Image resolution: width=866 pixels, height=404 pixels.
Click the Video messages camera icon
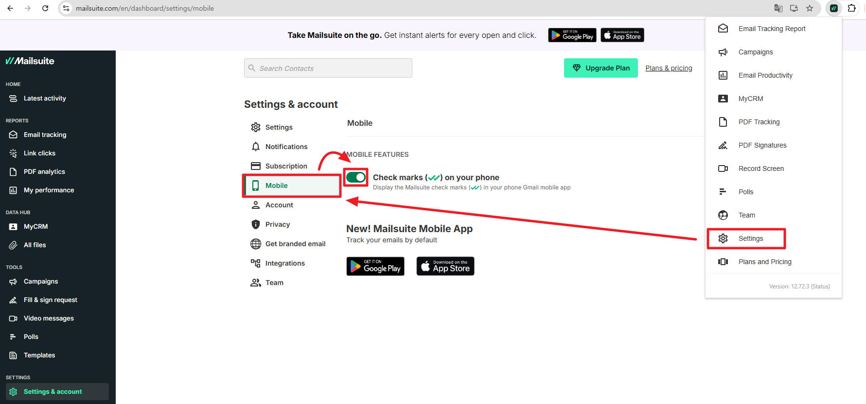pos(13,318)
